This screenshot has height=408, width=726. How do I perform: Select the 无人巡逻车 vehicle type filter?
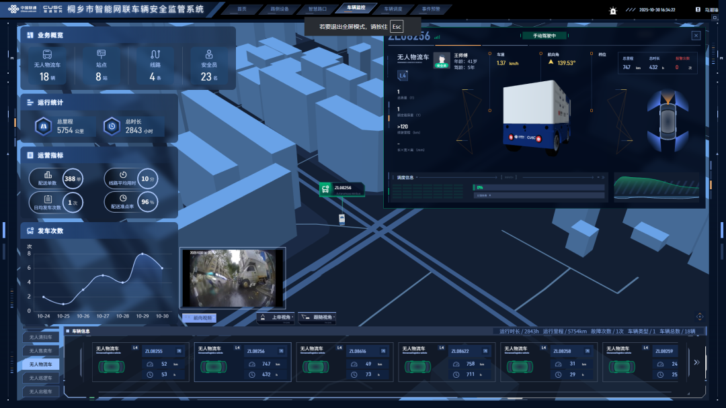point(41,378)
